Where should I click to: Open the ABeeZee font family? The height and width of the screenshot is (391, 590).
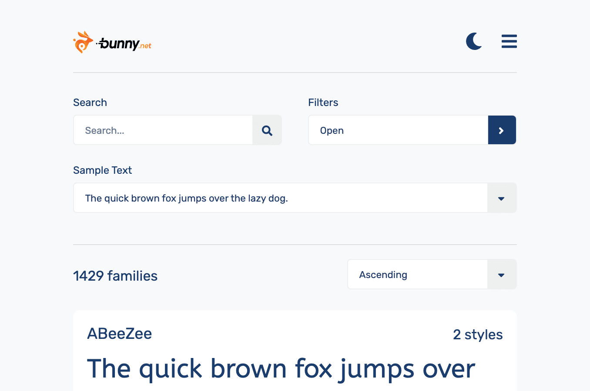(x=119, y=334)
